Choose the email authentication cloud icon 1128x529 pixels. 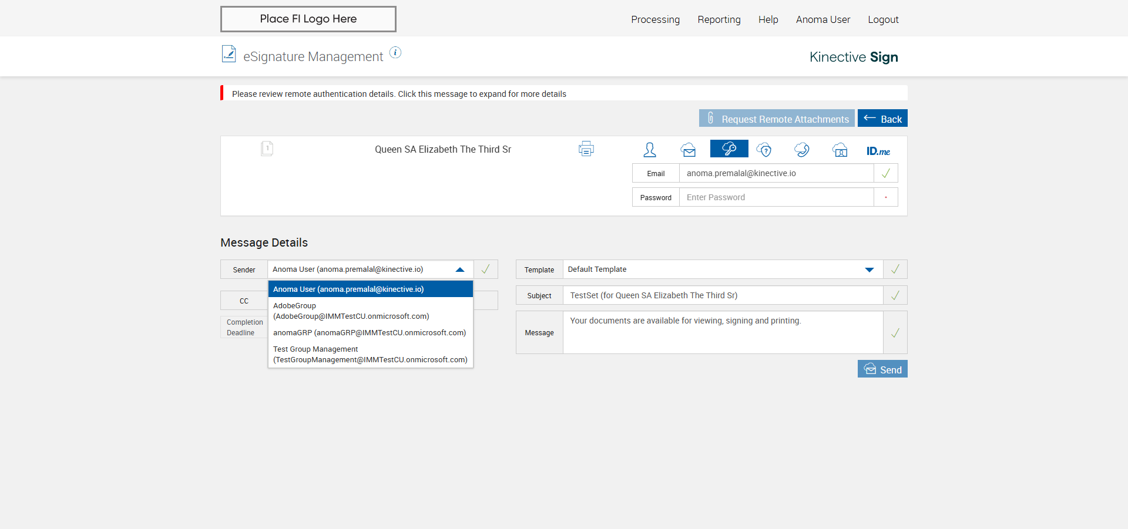pos(688,150)
